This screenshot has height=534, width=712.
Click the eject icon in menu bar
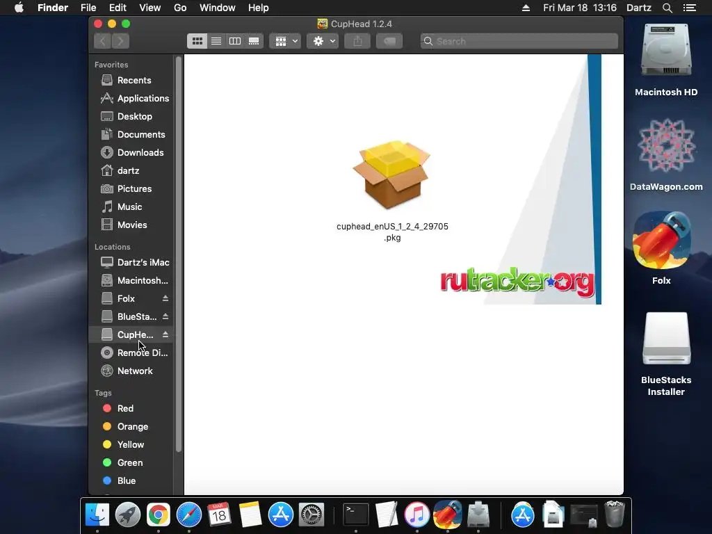pyautogui.click(x=526, y=8)
